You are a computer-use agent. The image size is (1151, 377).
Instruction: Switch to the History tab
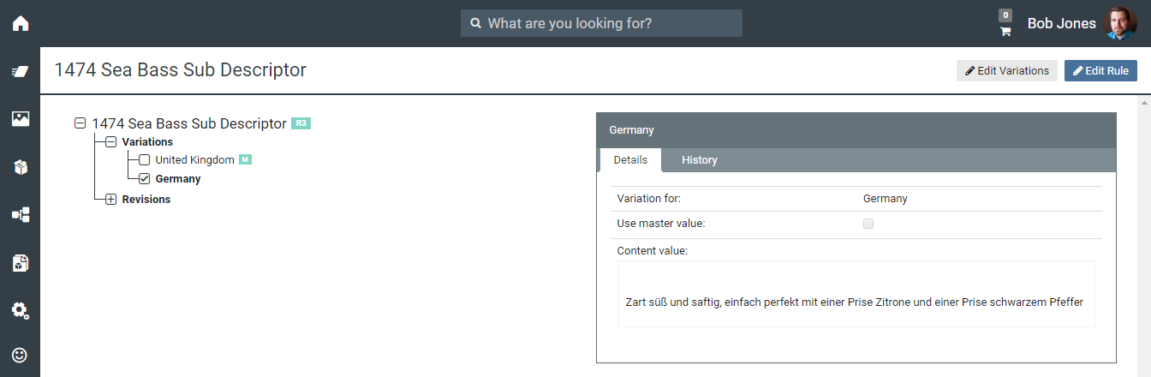point(699,160)
